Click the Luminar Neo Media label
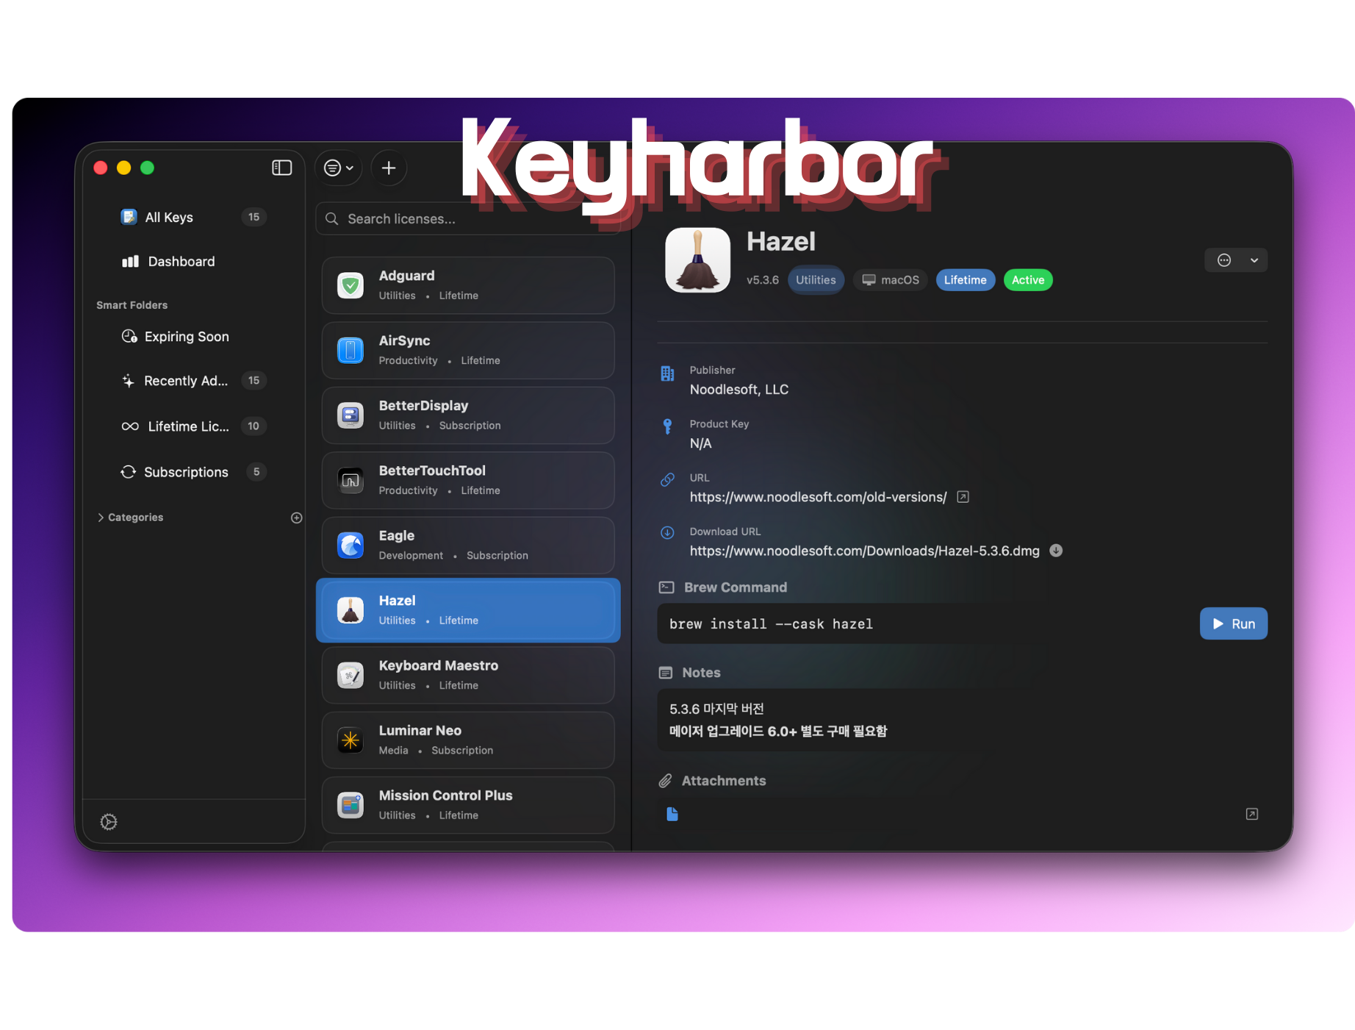Screen dimensions: 1355x1030 (x=393, y=751)
